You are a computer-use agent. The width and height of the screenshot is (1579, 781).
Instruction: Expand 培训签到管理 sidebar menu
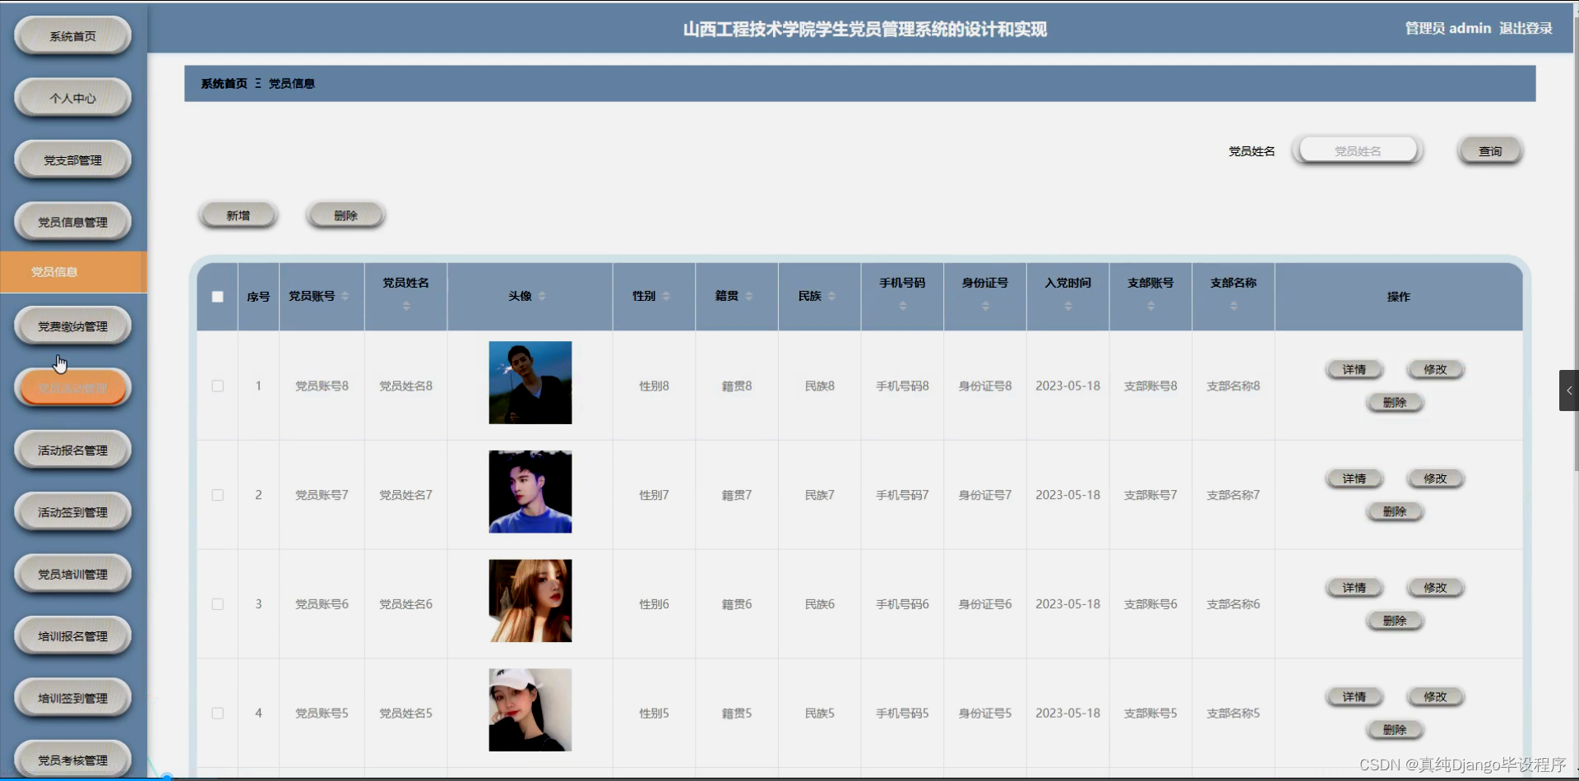coord(72,698)
